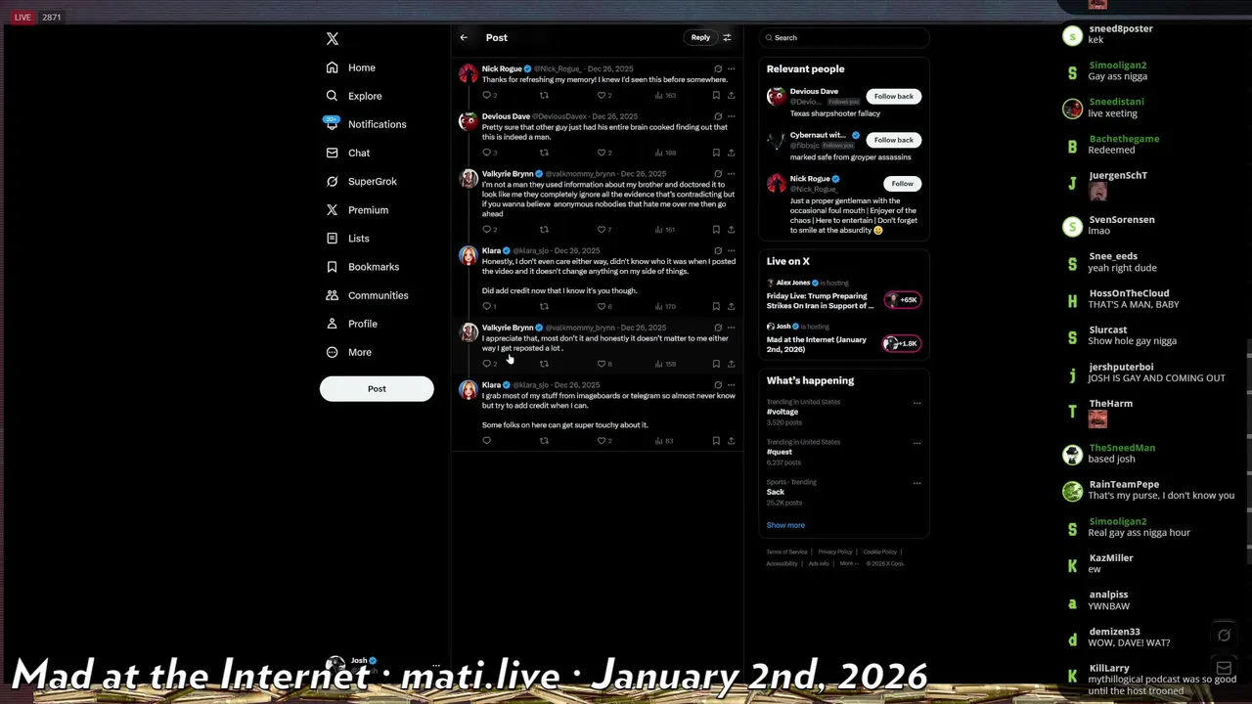View analytics of Klara's 'I grab most' post
Image resolution: width=1252 pixels, height=704 pixels.
(664, 441)
